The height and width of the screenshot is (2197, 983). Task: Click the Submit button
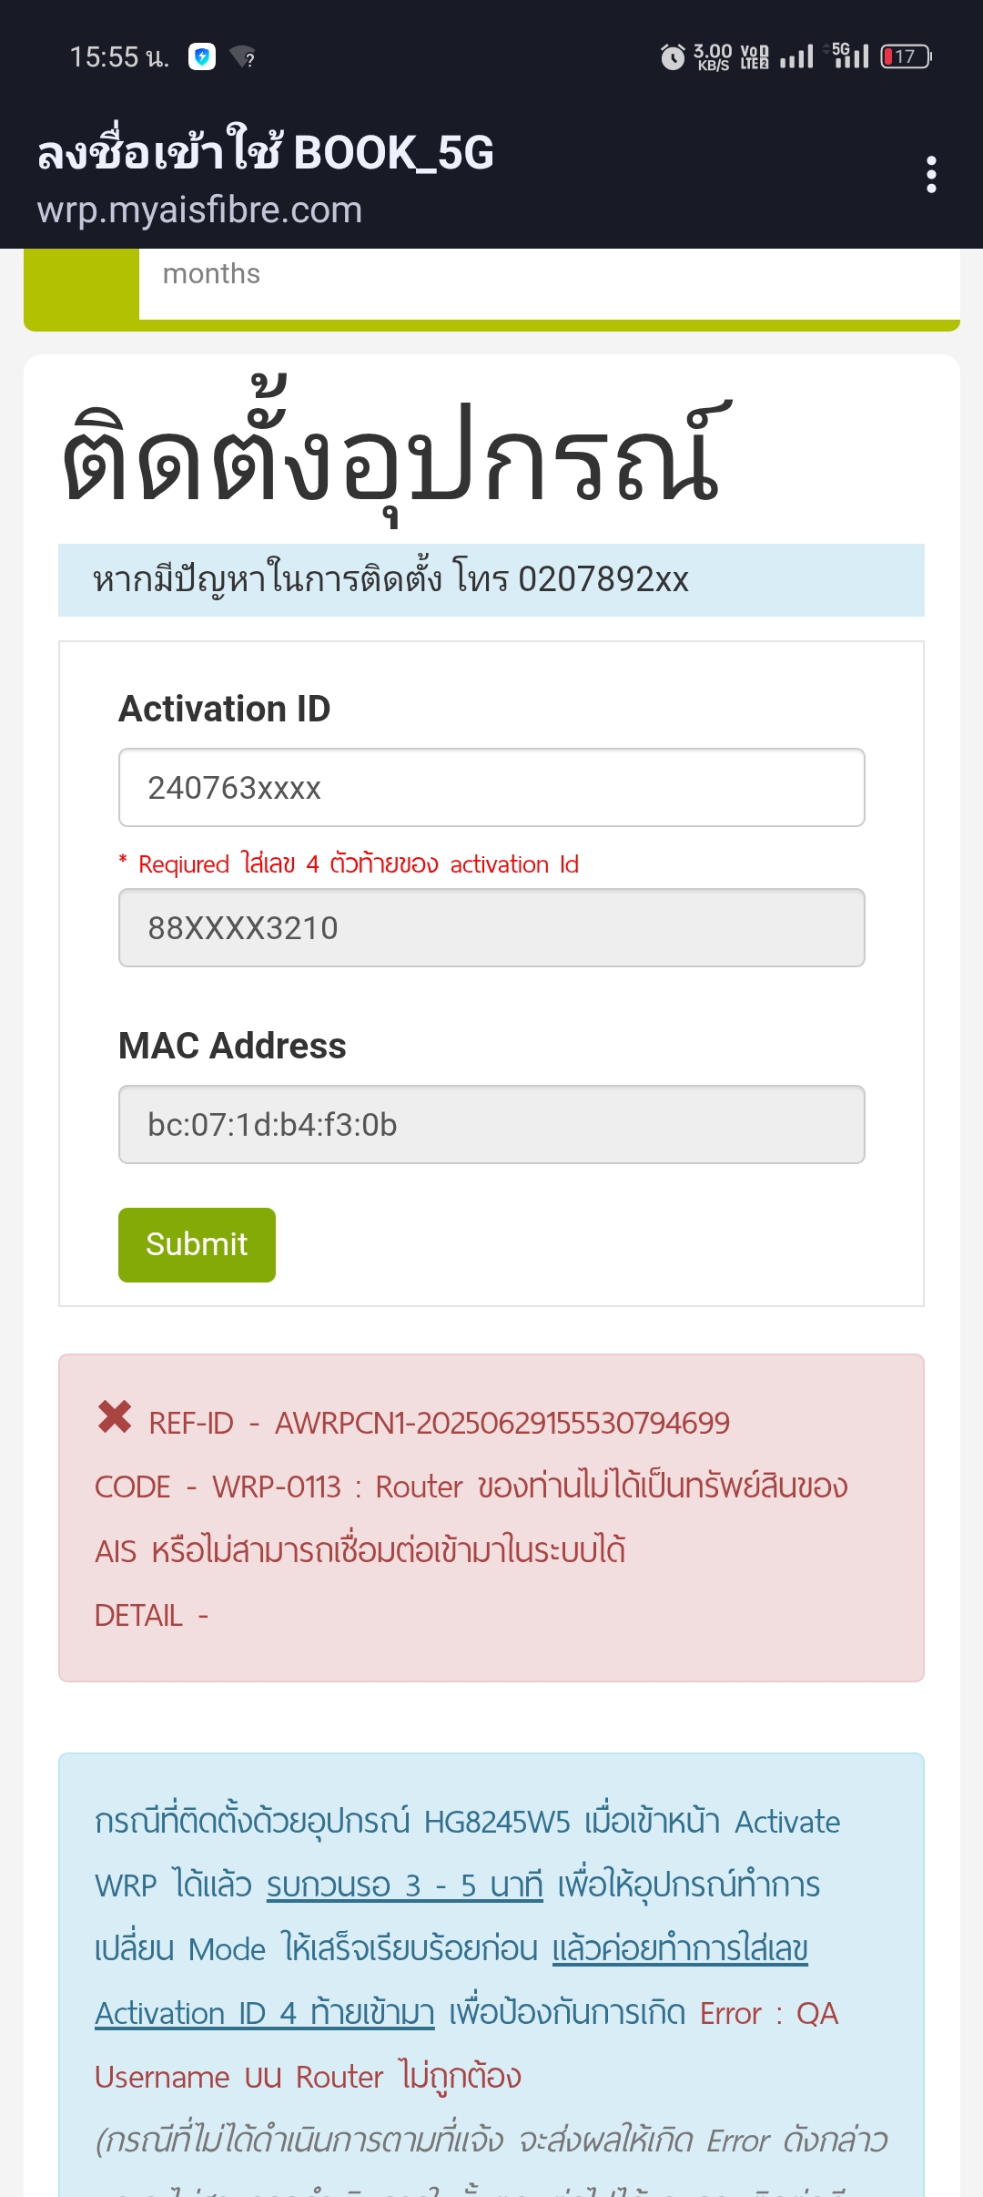[x=197, y=1244]
